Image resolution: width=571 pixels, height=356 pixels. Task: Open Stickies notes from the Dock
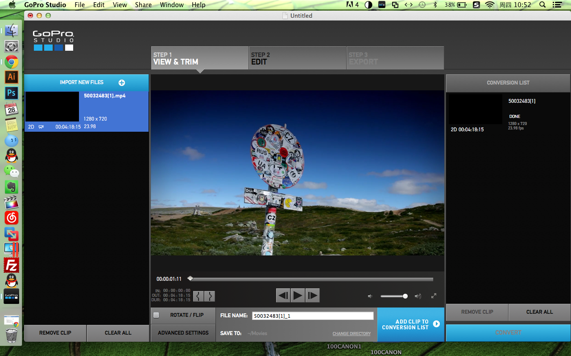pos(11,125)
